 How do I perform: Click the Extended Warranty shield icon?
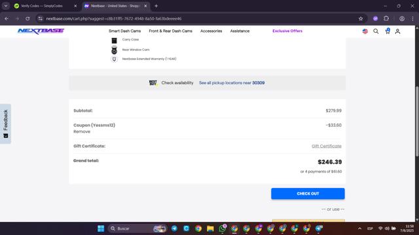pos(114,59)
